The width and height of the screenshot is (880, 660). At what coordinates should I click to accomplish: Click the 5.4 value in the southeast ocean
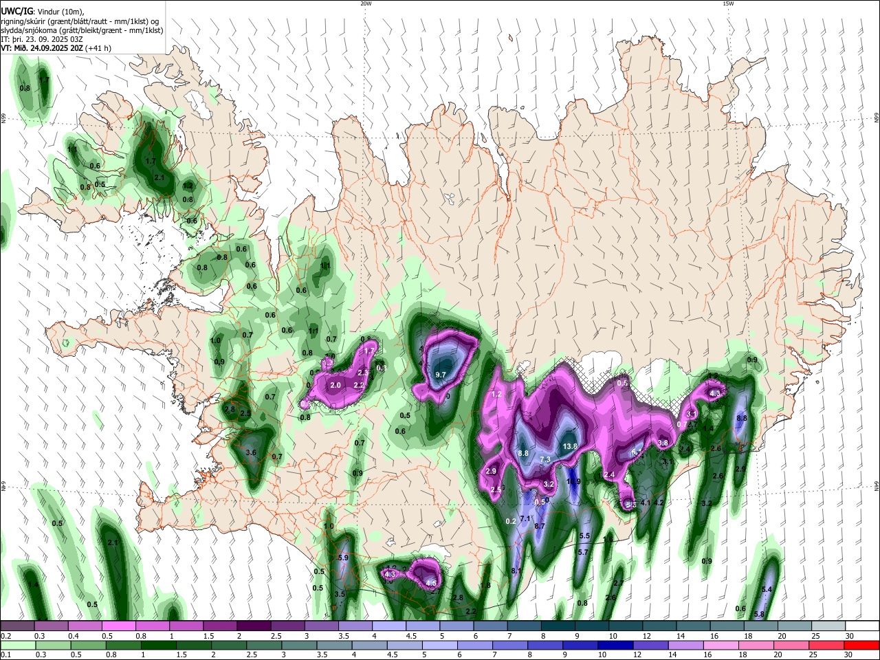[x=767, y=589]
